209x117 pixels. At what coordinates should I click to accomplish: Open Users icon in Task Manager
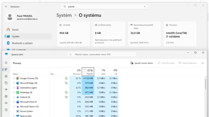[6, 96]
